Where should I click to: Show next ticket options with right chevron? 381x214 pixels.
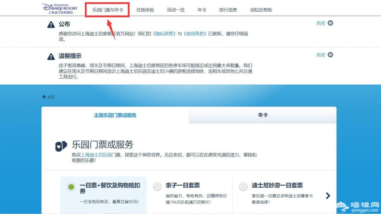click(x=328, y=196)
